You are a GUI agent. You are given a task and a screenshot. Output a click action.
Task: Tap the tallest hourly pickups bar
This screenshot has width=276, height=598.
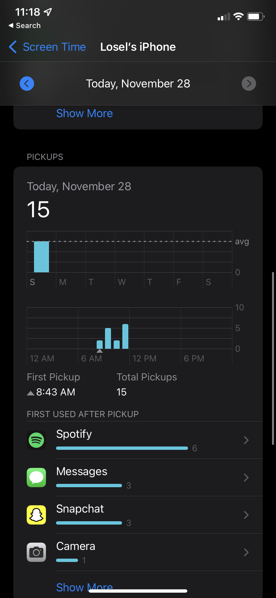125,336
